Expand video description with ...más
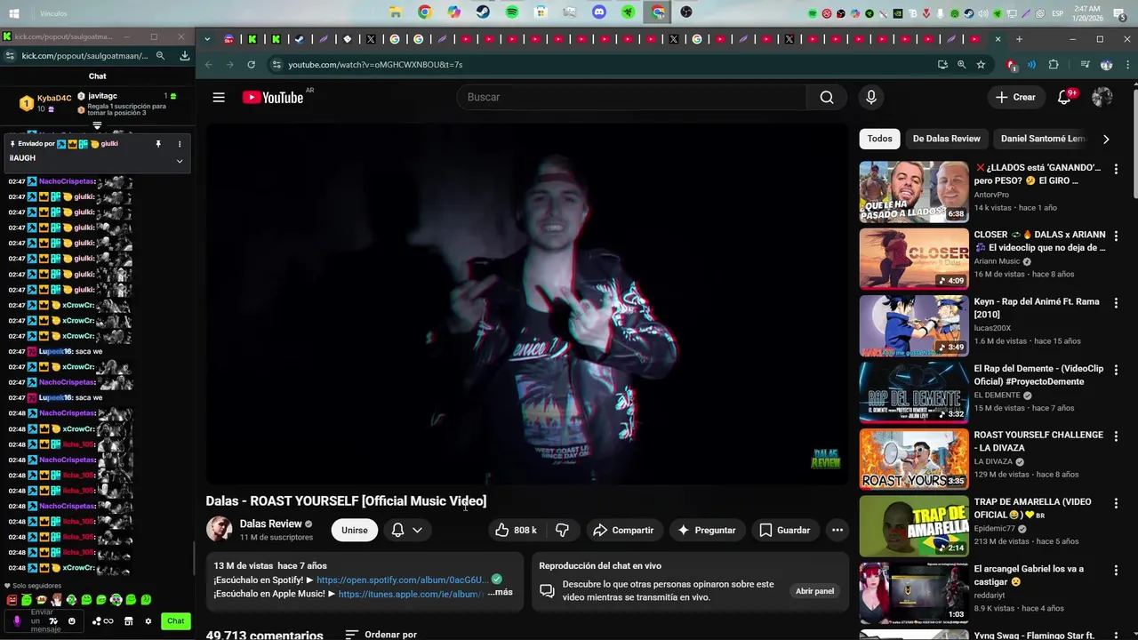This screenshot has width=1138, height=640. point(501,592)
